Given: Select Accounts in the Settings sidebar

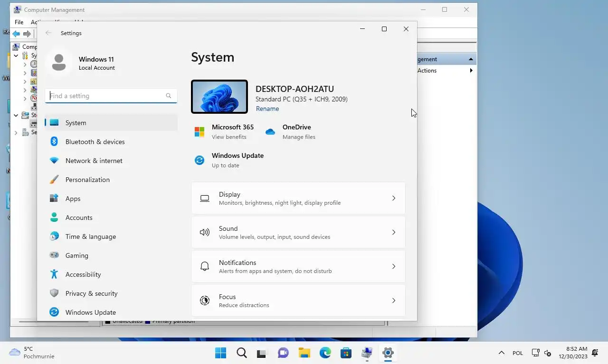Looking at the screenshot, I should [111, 218].
